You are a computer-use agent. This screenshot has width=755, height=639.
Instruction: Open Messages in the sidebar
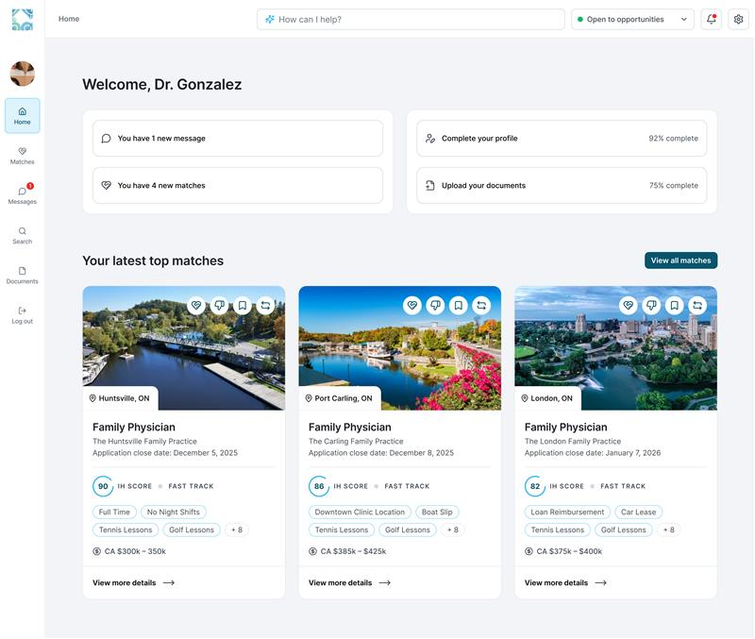pos(22,195)
